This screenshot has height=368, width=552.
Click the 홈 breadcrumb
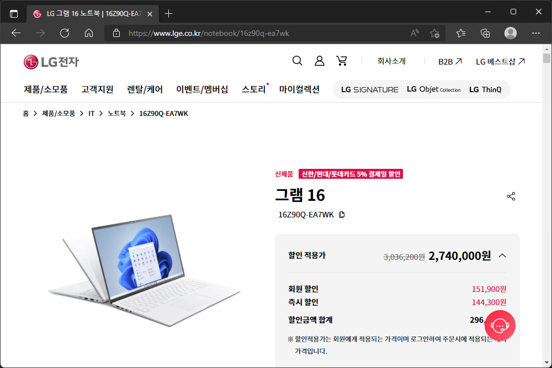pos(26,113)
